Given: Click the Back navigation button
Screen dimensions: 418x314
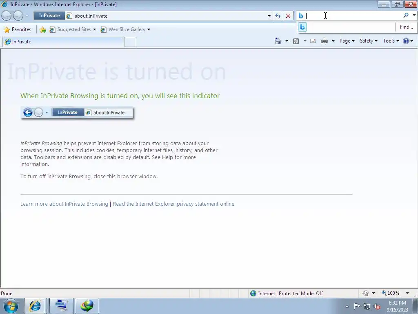Looking at the screenshot, I should coord(7,16).
